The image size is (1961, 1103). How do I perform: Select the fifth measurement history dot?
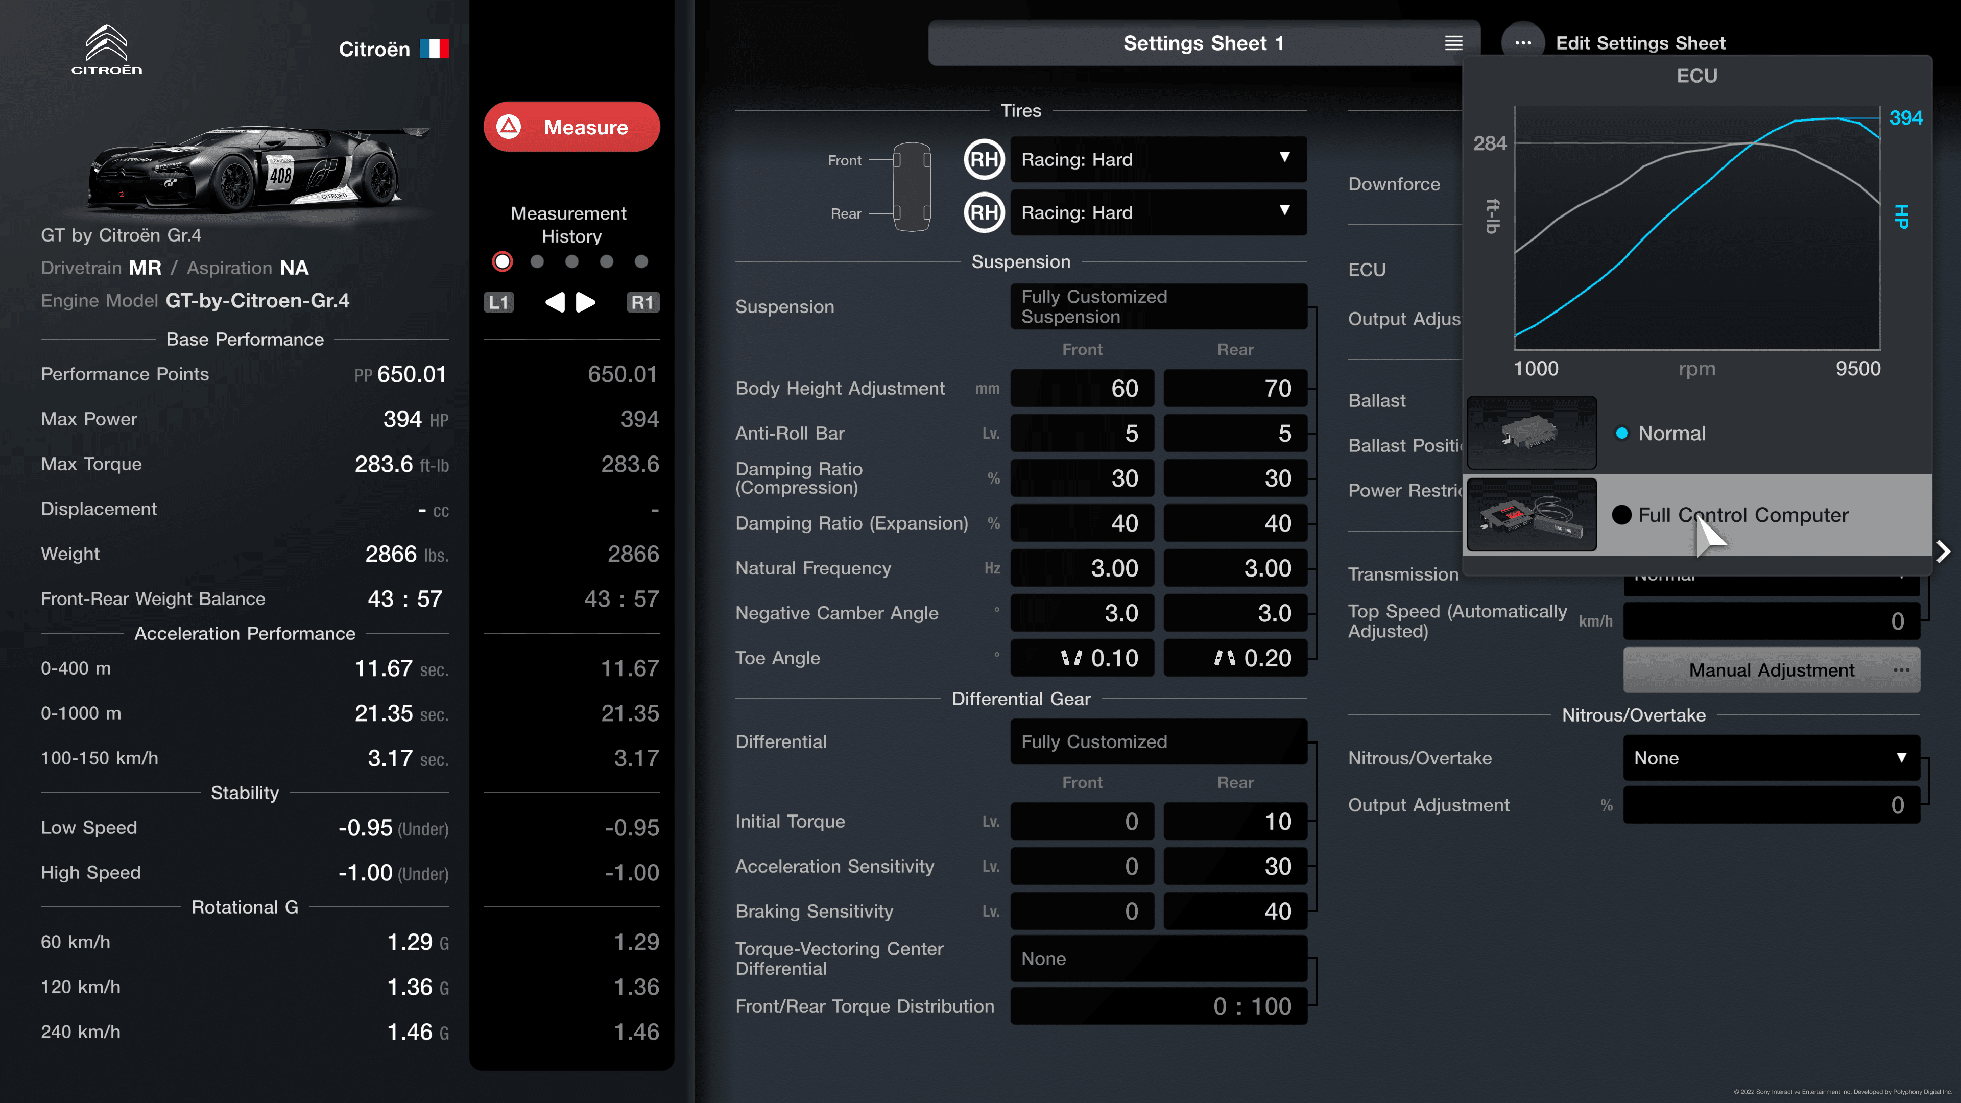tap(641, 262)
